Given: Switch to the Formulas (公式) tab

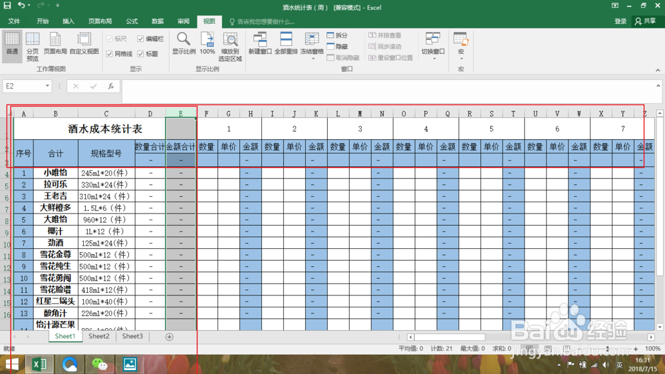Looking at the screenshot, I should (x=132, y=21).
